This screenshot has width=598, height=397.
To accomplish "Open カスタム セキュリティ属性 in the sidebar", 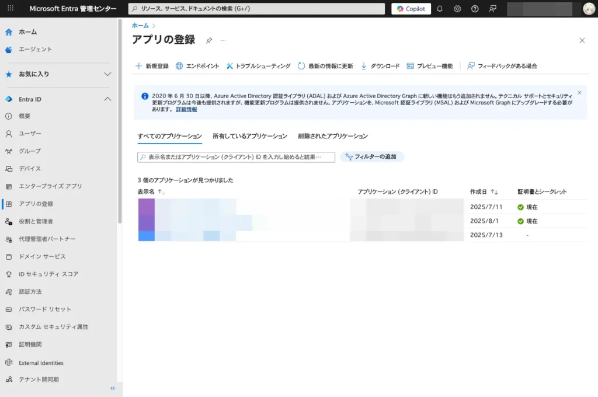I will [x=53, y=326].
